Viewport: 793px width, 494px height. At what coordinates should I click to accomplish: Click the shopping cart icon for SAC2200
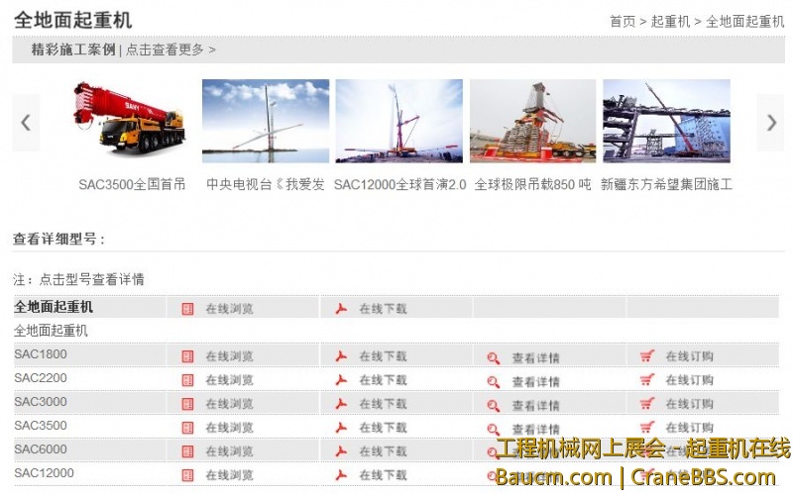647,380
